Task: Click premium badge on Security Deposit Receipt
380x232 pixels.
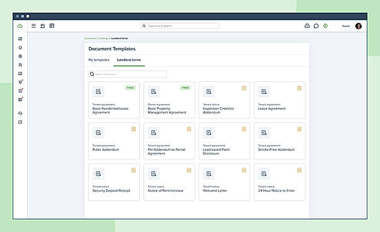Action: click(x=134, y=170)
